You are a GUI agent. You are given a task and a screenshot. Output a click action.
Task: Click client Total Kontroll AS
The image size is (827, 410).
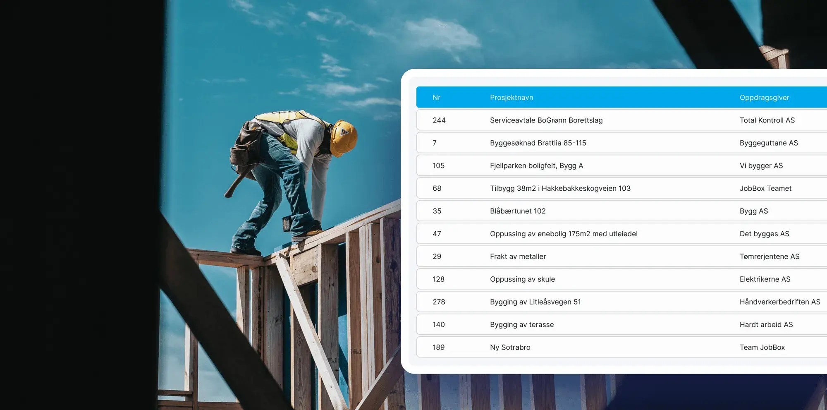[x=767, y=120]
